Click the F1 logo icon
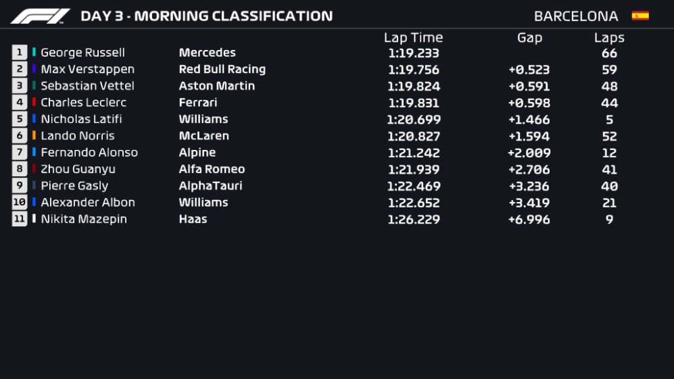 click(x=41, y=16)
